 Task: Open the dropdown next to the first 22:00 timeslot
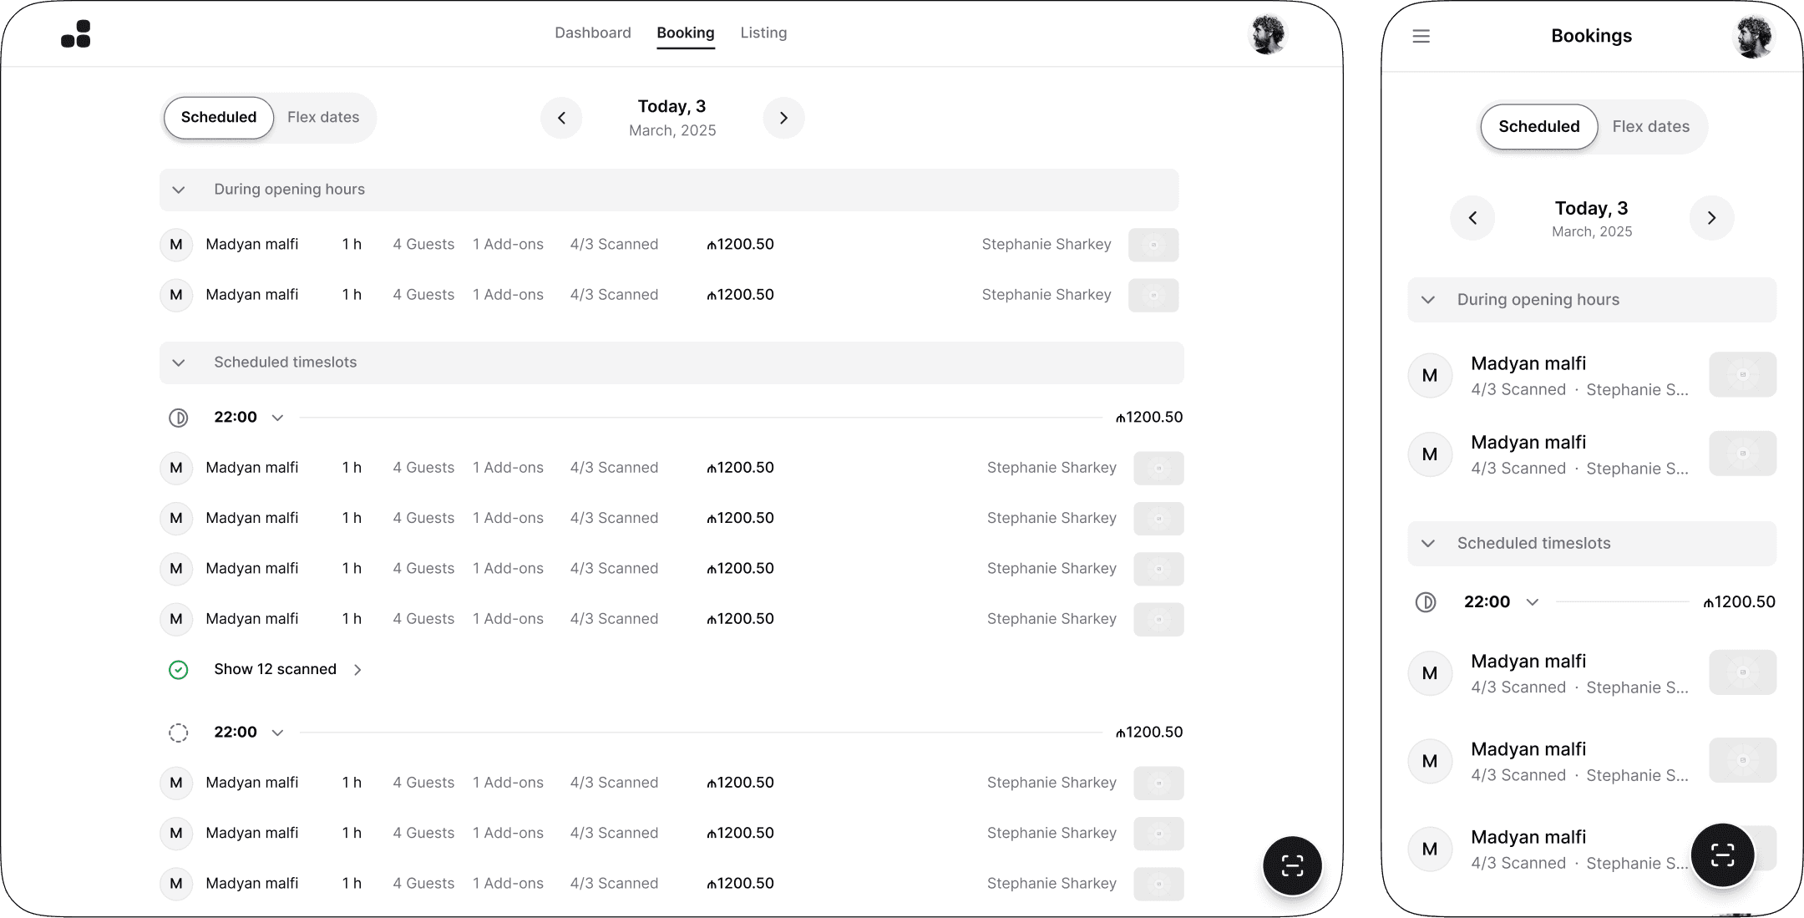coord(277,418)
